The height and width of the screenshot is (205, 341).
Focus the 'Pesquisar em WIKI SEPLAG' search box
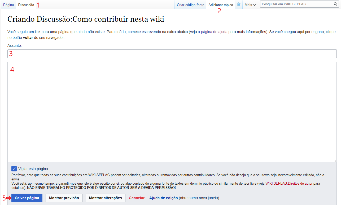(x=296, y=4)
